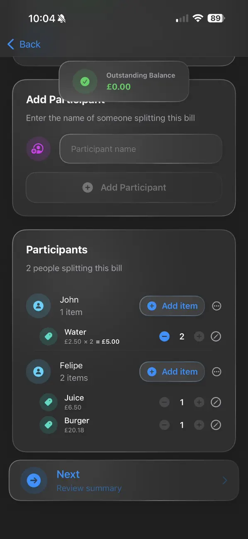Open Felipe's options ellipsis menu
This screenshot has height=539, width=248.
click(216, 371)
